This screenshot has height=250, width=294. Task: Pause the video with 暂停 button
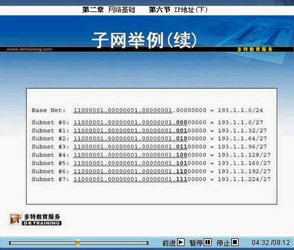(208, 242)
